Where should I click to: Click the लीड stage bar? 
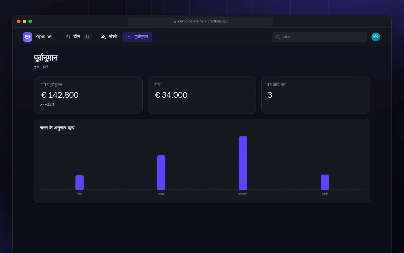point(80,182)
